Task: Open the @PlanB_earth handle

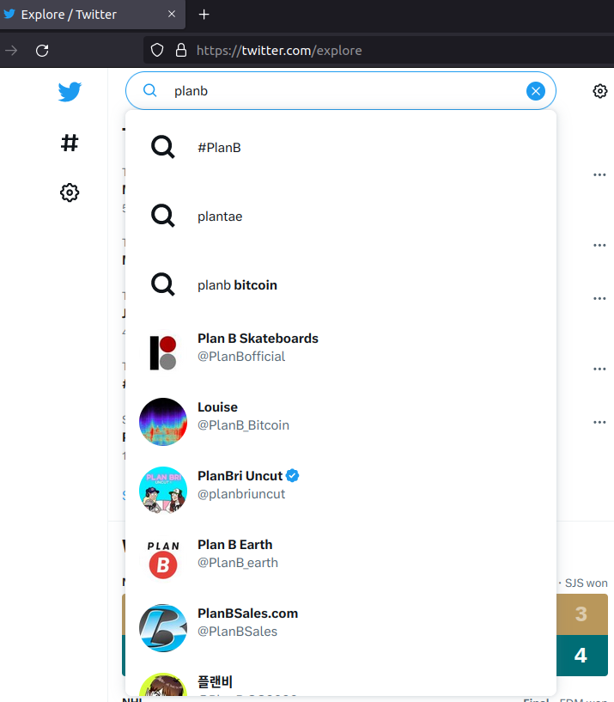Action: 238,562
